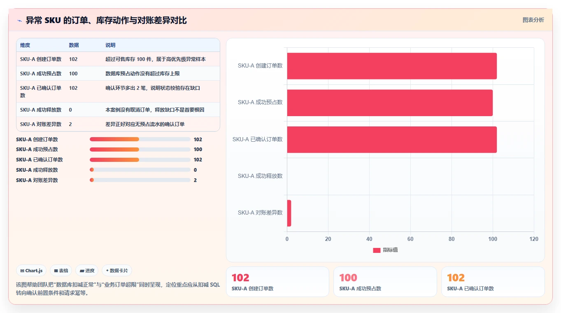Open the 图表分析 label in the header
The image size is (561, 313).
pos(533,20)
